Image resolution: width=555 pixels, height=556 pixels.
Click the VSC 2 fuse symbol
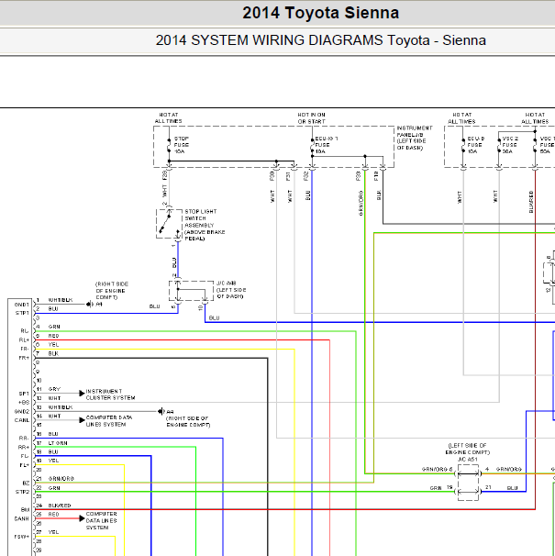pos(499,145)
